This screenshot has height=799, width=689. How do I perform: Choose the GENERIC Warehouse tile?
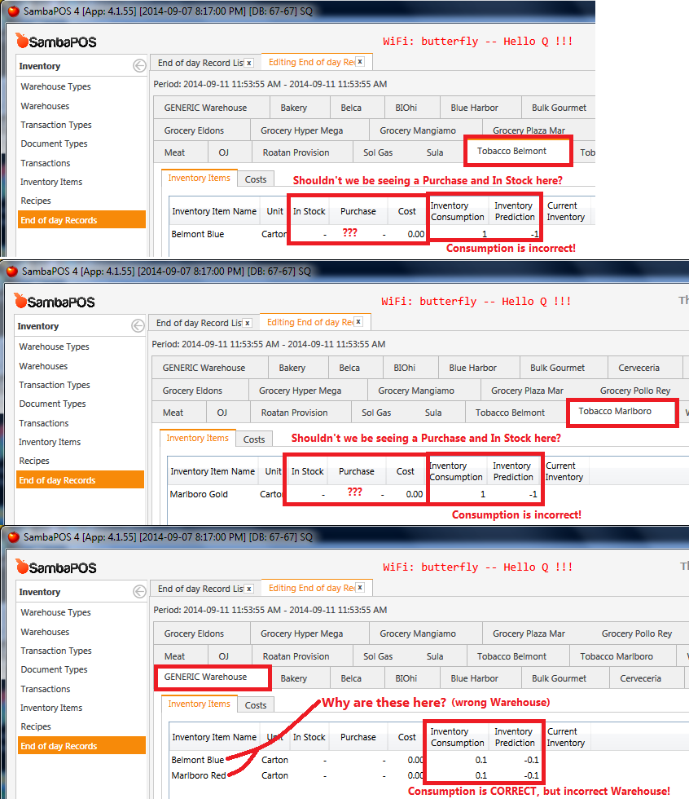coord(212,678)
